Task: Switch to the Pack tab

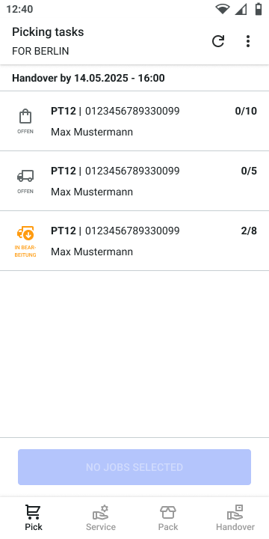Action: coord(168,518)
